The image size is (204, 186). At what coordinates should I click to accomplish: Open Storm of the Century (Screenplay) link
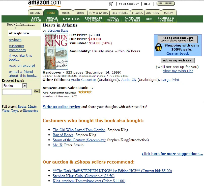pyautogui.click(x=79, y=140)
